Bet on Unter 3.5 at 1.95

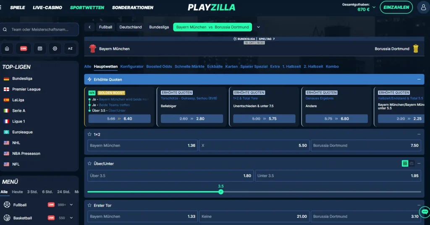[x=338, y=175]
